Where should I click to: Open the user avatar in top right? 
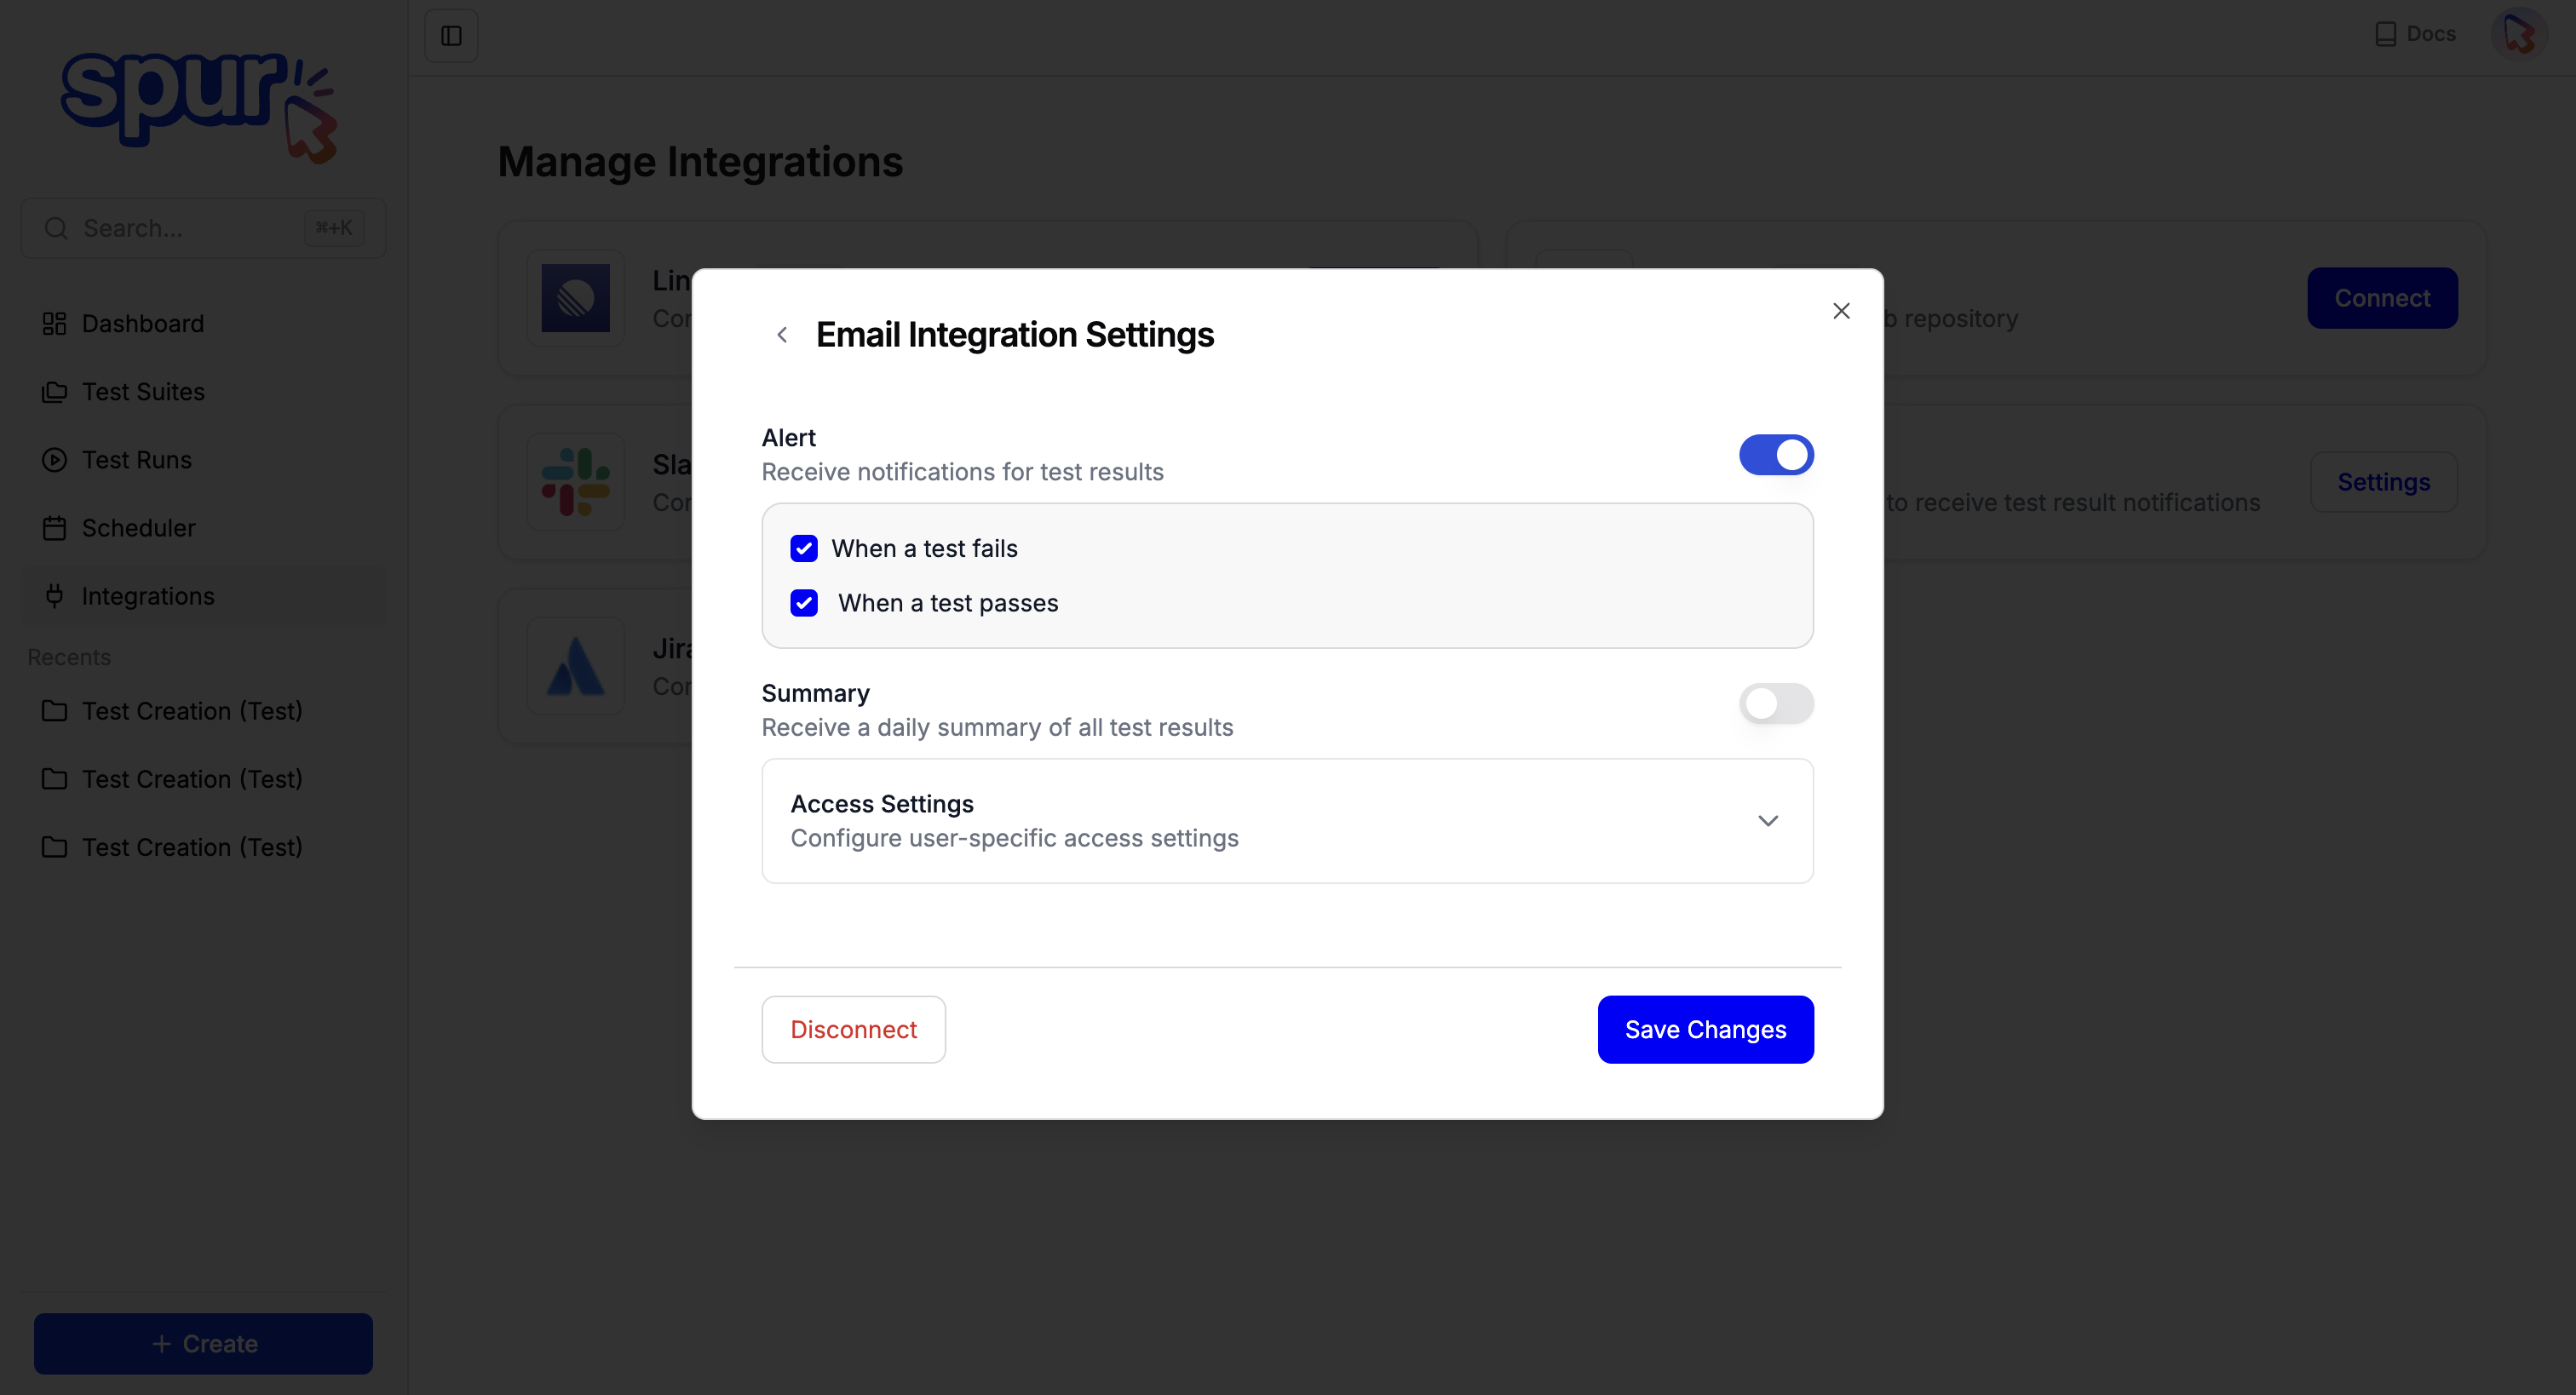tap(2518, 35)
